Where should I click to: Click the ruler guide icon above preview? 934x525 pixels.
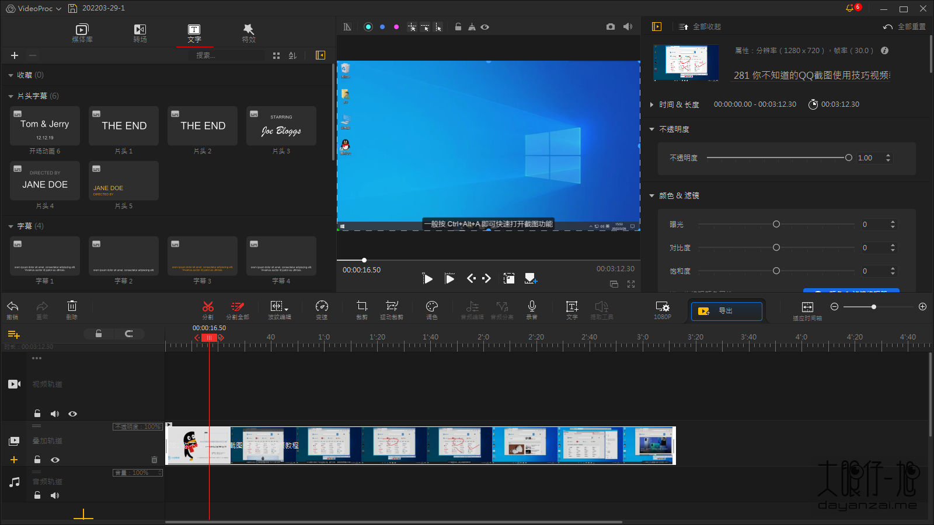coord(347,27)
